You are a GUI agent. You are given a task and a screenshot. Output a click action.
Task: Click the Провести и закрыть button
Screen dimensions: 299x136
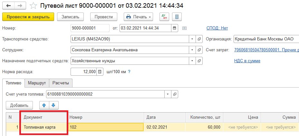(x=28, y=17)
